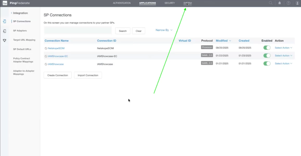Image resolution: width=301 pixels, height=156 pixels.
Task: Sort by Created column
Action: [244, 41]
